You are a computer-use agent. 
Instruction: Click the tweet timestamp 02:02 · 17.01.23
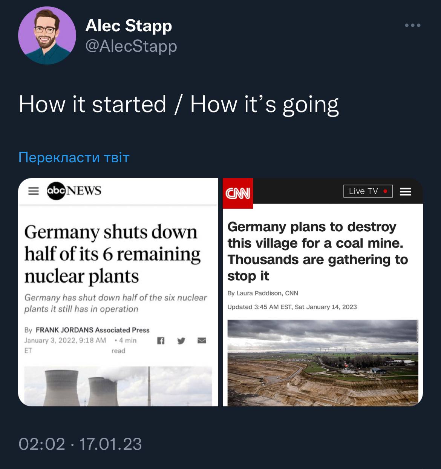(x=80, y=444)
